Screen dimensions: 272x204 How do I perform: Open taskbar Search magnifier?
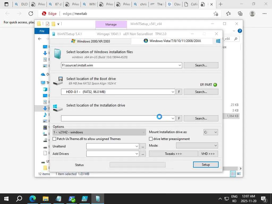click(x=19, y=199)
